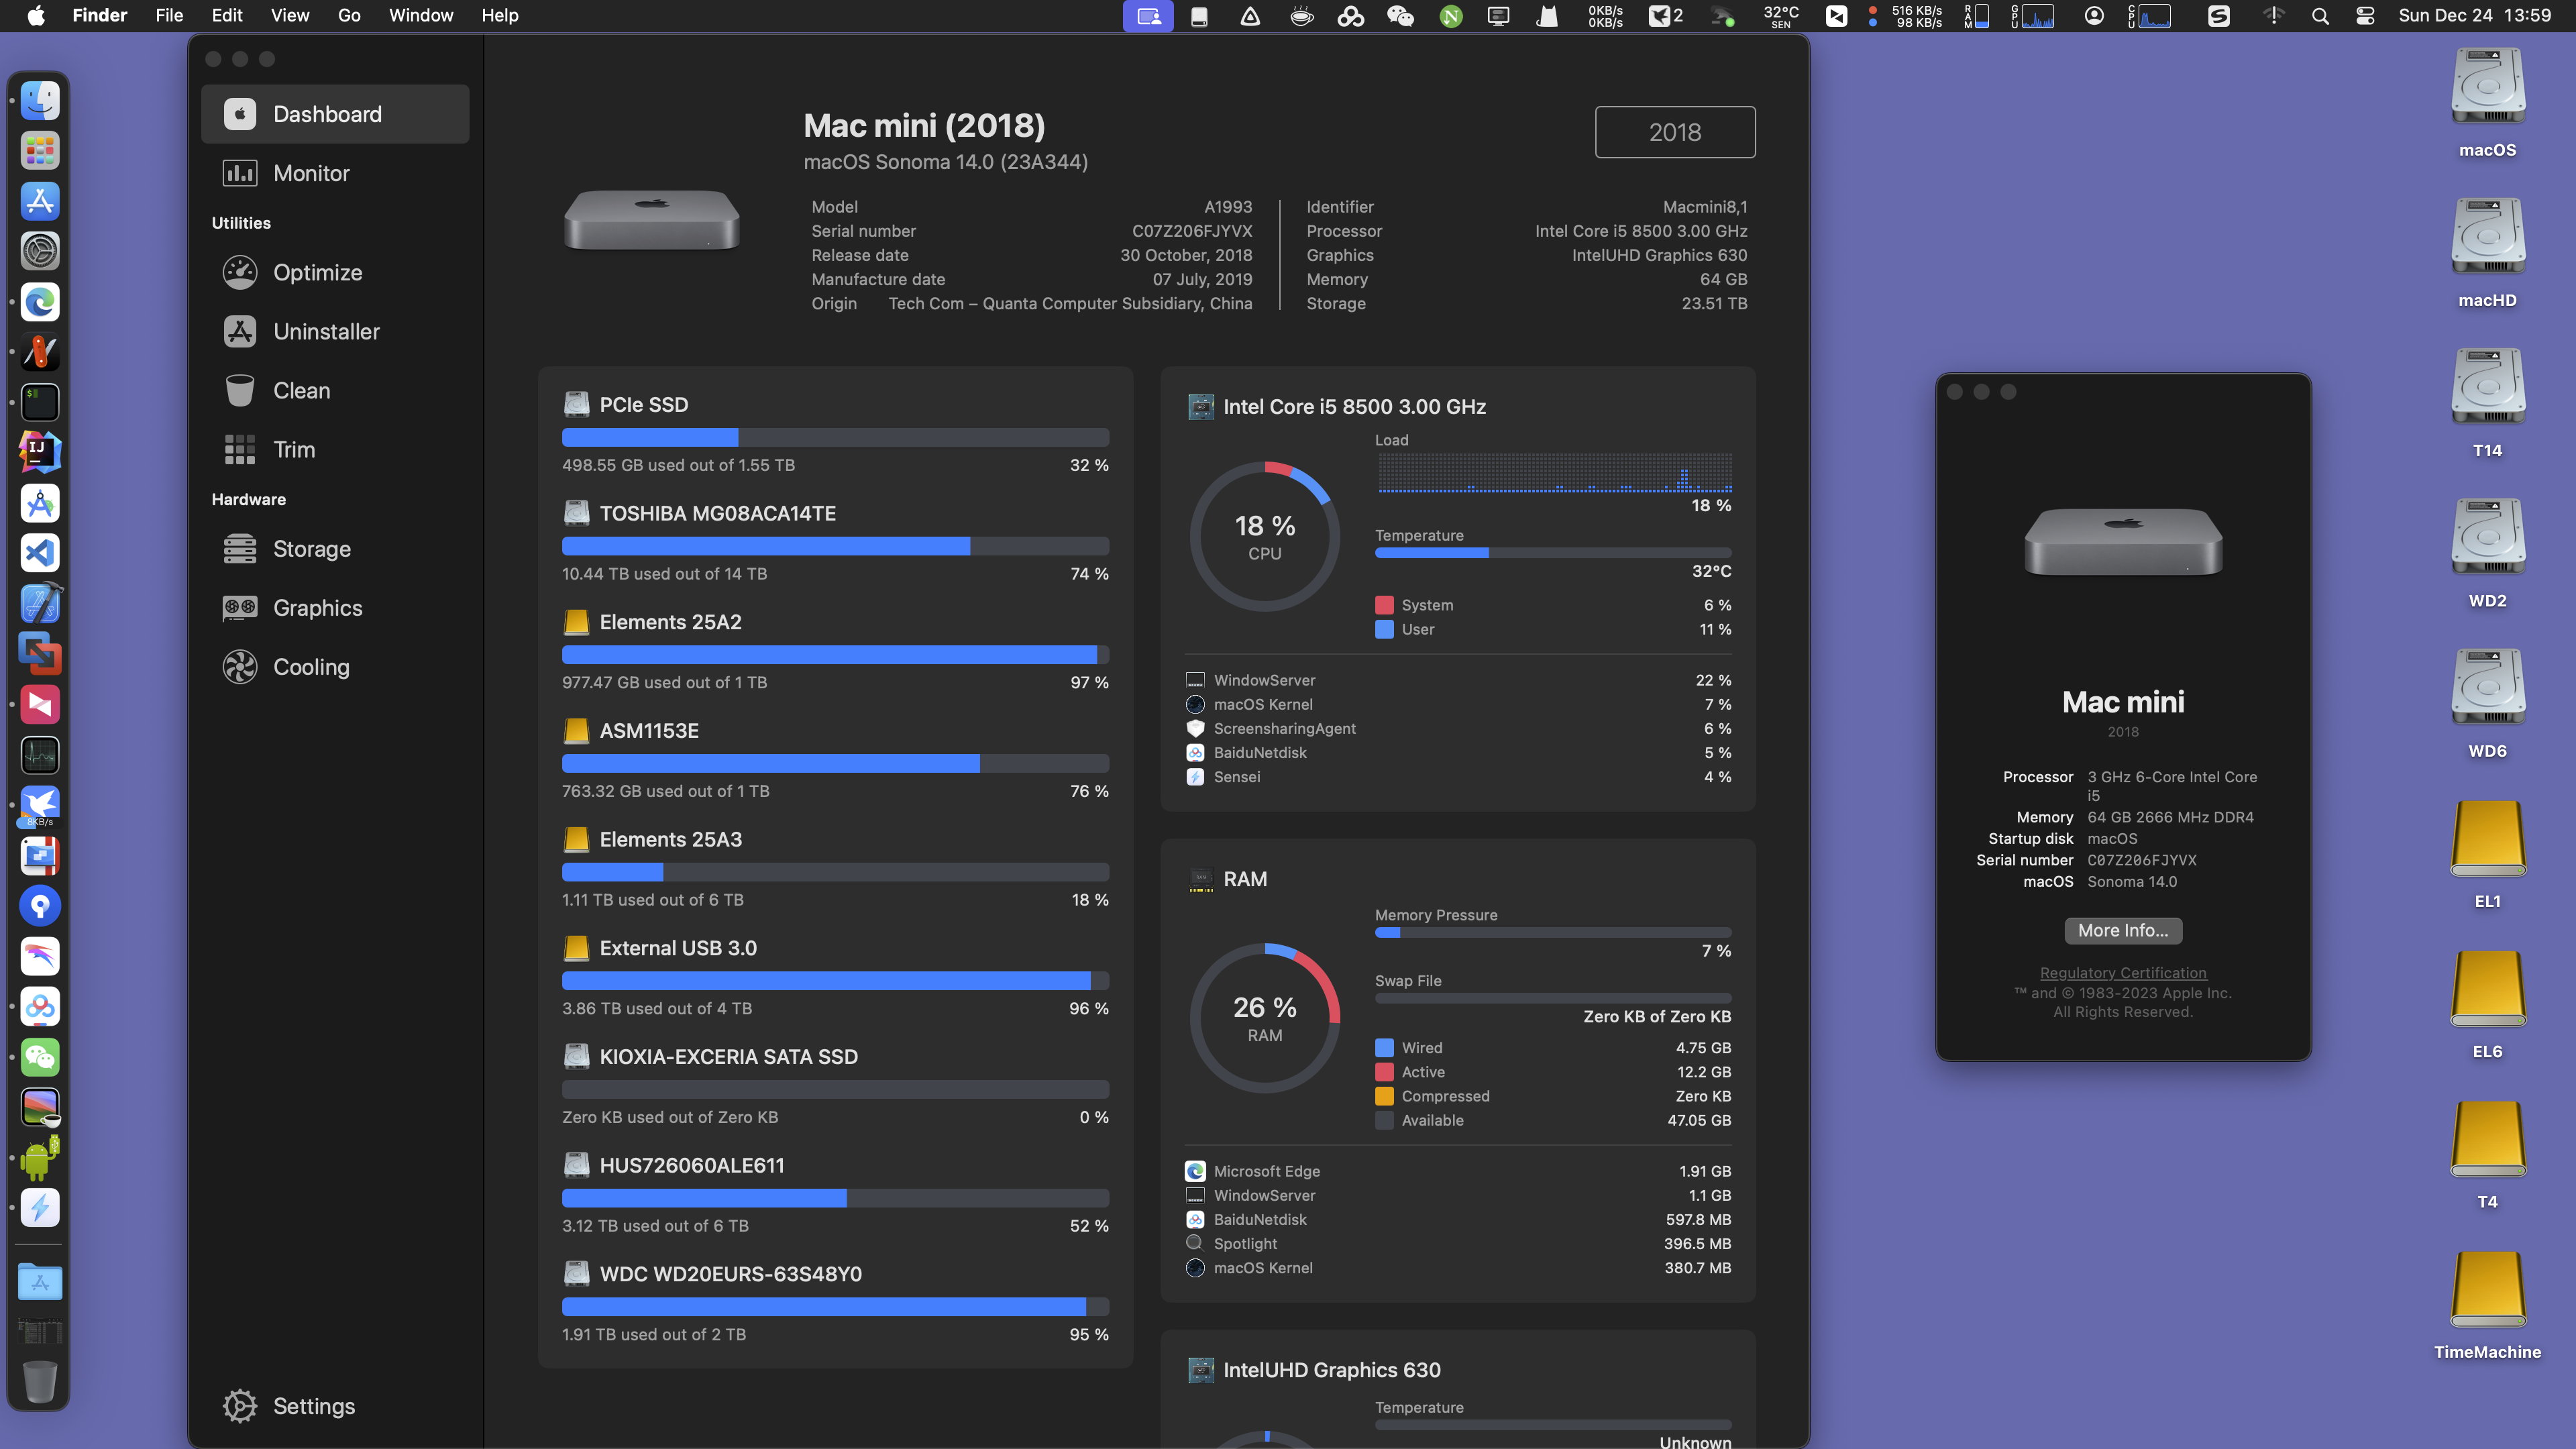Click the ASM1153E yellow drive icon
Viewport: 2576px width, 1449px height.
pyautogui.click(x=576, y=731)
